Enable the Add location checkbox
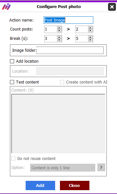This screenshot has width=117, height=194. pos(12,61)
